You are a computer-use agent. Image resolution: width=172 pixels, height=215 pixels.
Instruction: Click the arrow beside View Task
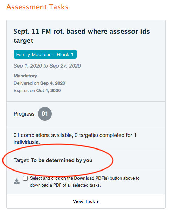pos(98,202)
